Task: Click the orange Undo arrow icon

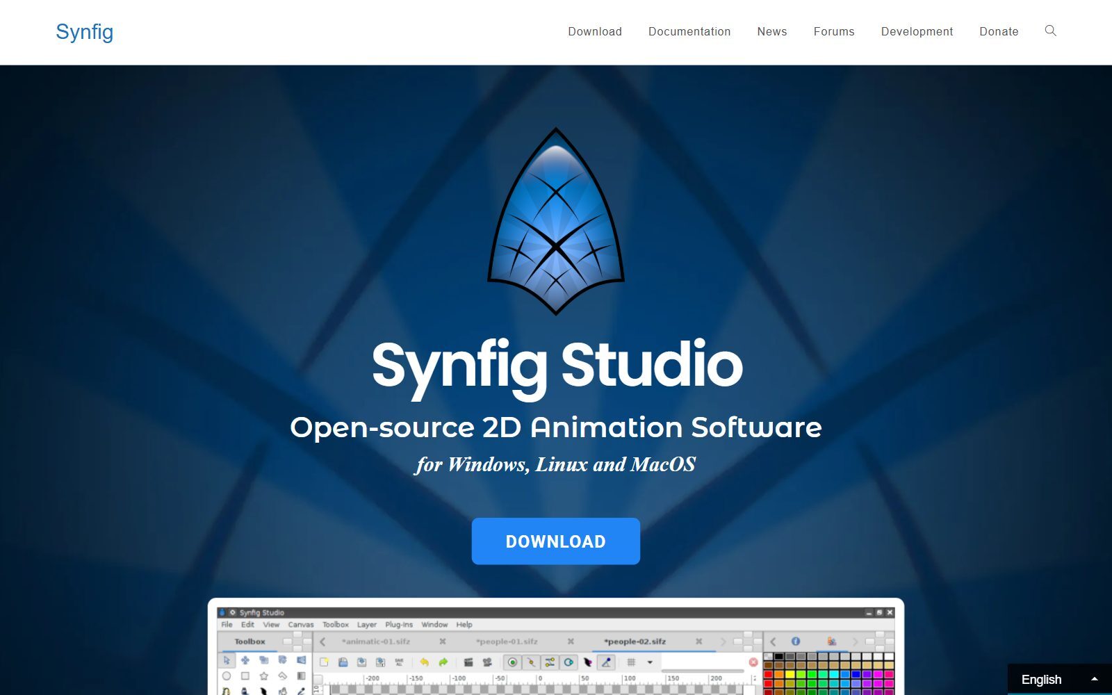Action: (x=424, y=662)
